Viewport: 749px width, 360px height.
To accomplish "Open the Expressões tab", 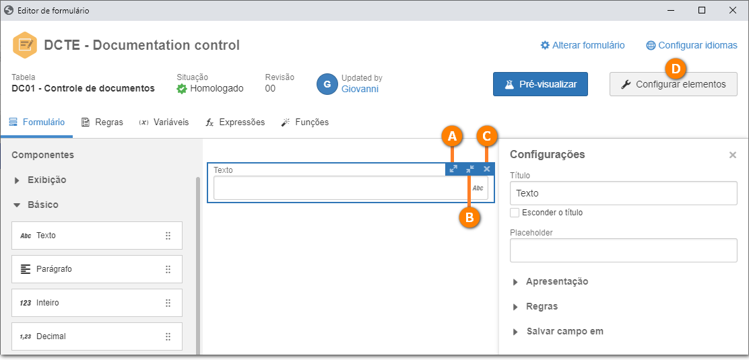I will click(235, 122).
